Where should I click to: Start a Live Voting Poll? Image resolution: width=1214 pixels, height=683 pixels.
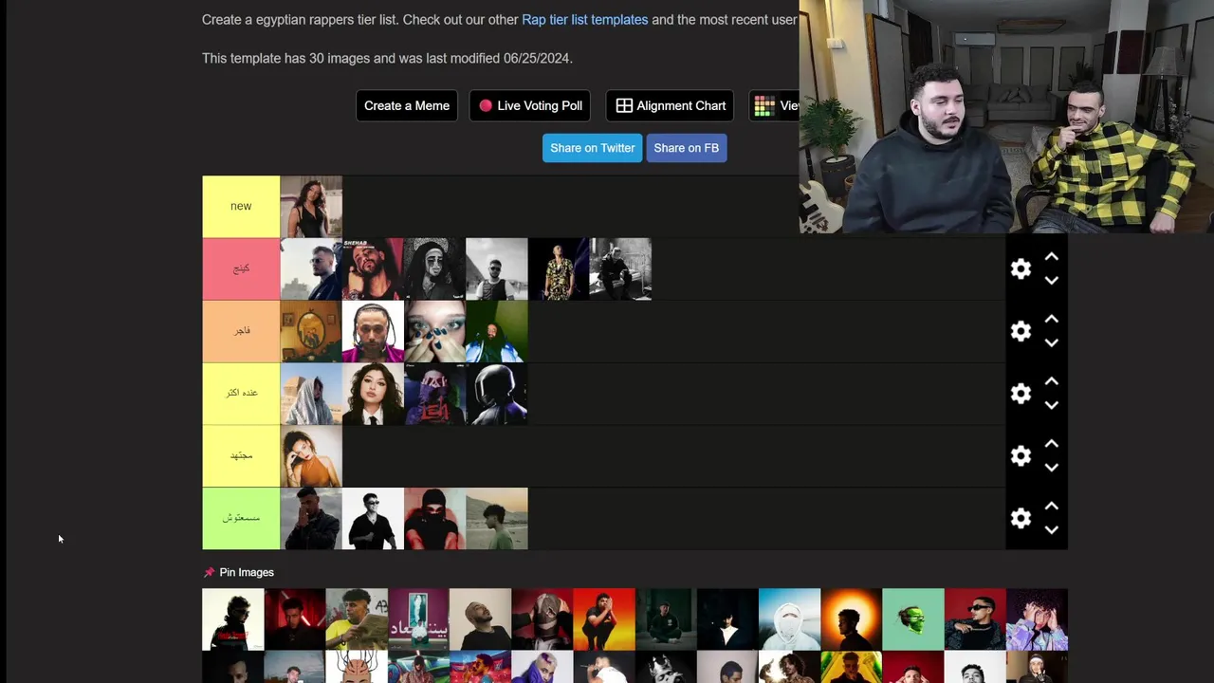[x=530, y=105]
